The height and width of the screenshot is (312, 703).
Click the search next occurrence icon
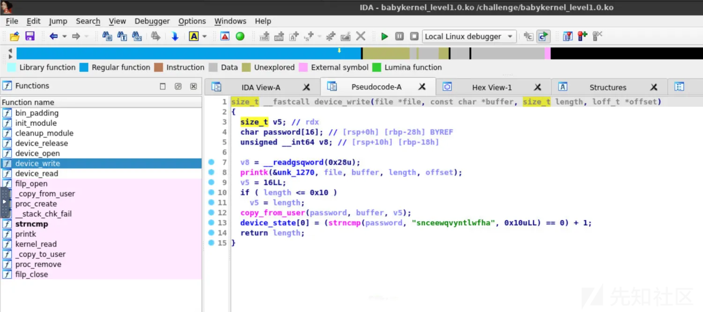(x=156, y=36)
